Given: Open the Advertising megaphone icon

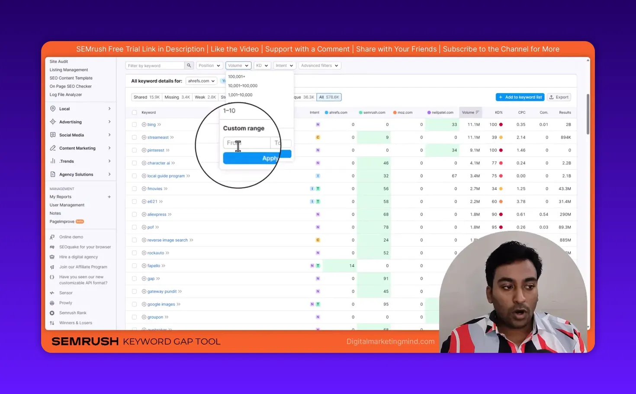Looking at the screenshot, I should [x=53, y=122].
